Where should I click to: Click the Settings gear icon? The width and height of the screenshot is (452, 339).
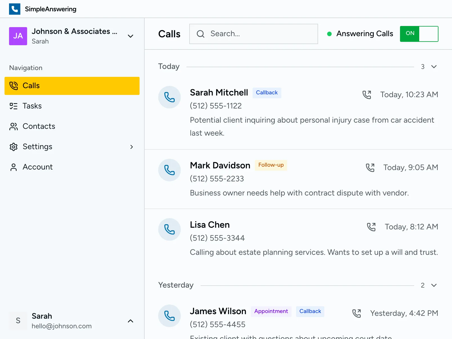(13, 147)
